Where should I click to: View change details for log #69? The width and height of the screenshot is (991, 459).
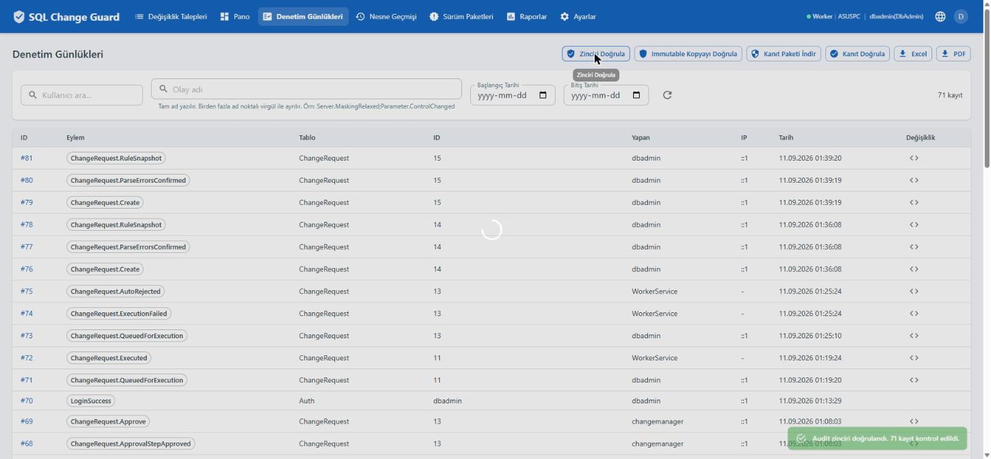coord(914,421)
